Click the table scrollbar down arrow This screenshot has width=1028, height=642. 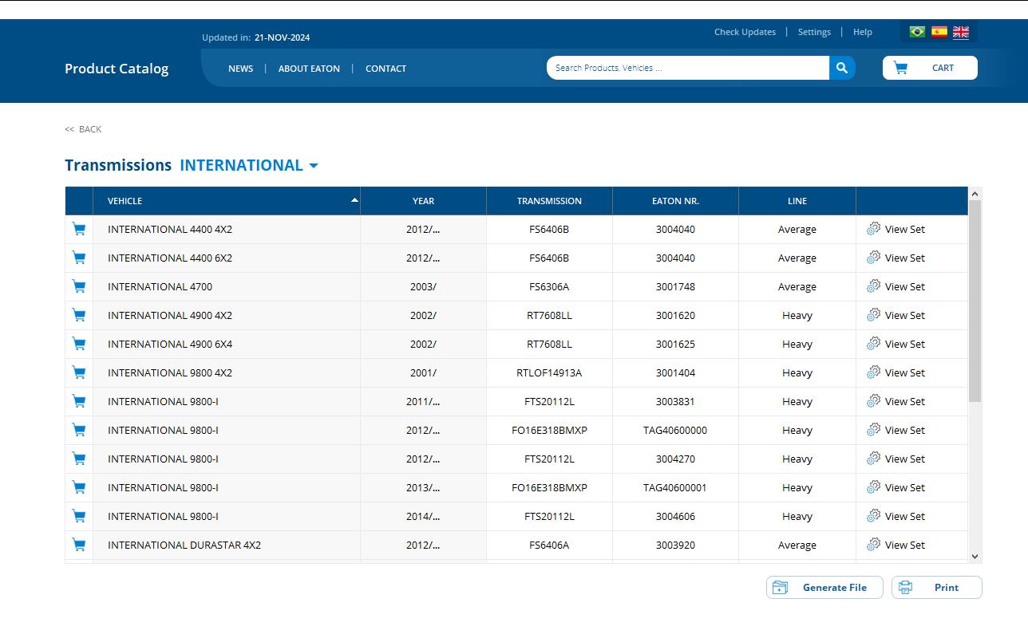[975, 556]
